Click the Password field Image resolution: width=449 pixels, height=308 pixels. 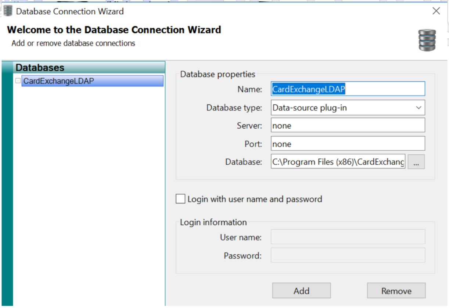coord(348,255)
